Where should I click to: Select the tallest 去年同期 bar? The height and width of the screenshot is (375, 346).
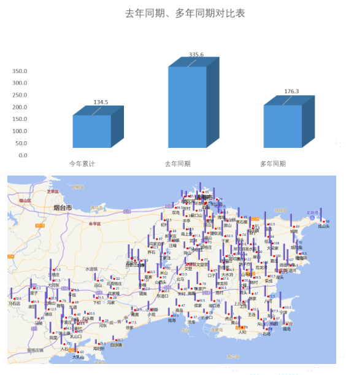coord(194,102)
